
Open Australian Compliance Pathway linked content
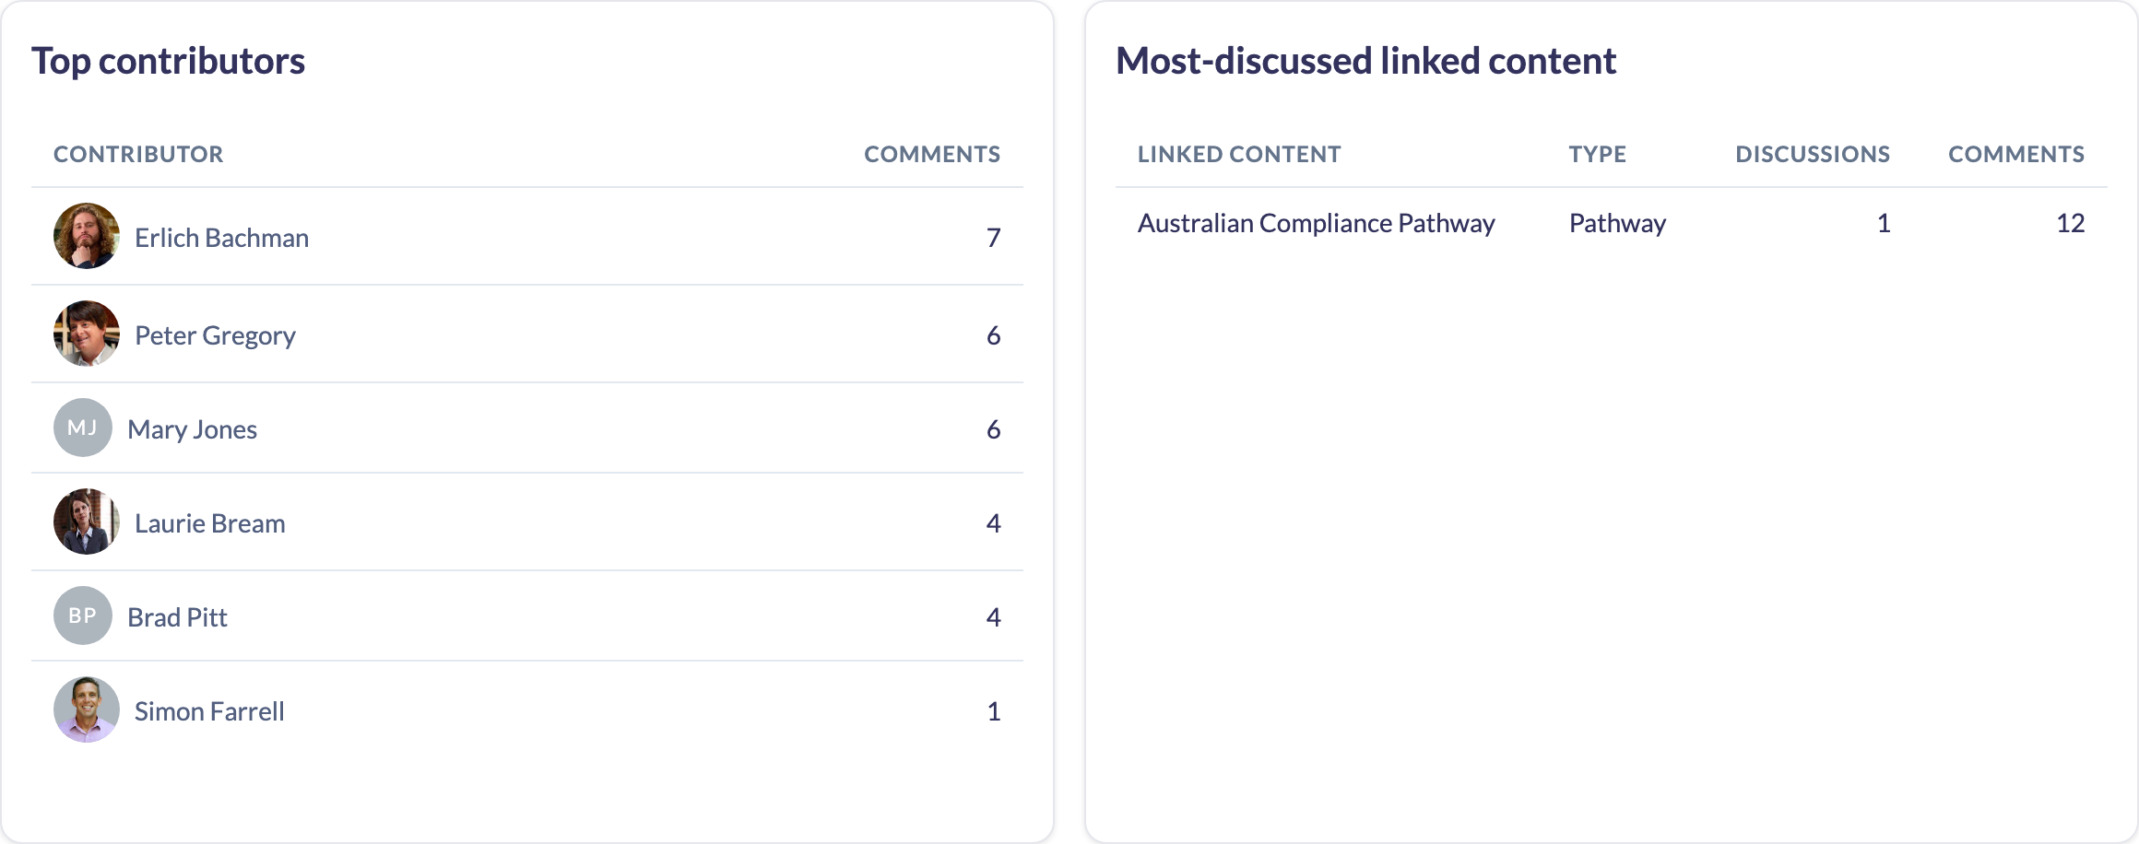point(1316,223)
